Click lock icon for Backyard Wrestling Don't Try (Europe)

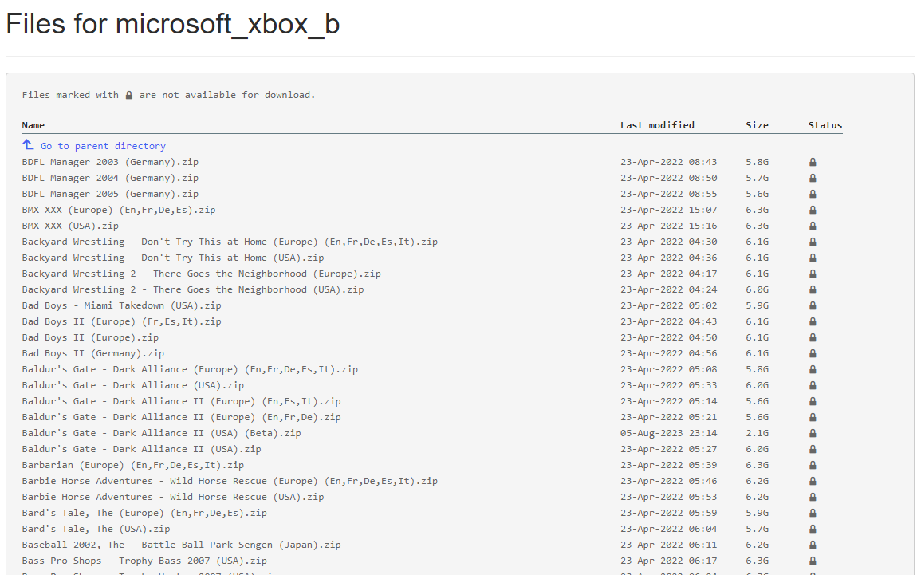point(813,242)
